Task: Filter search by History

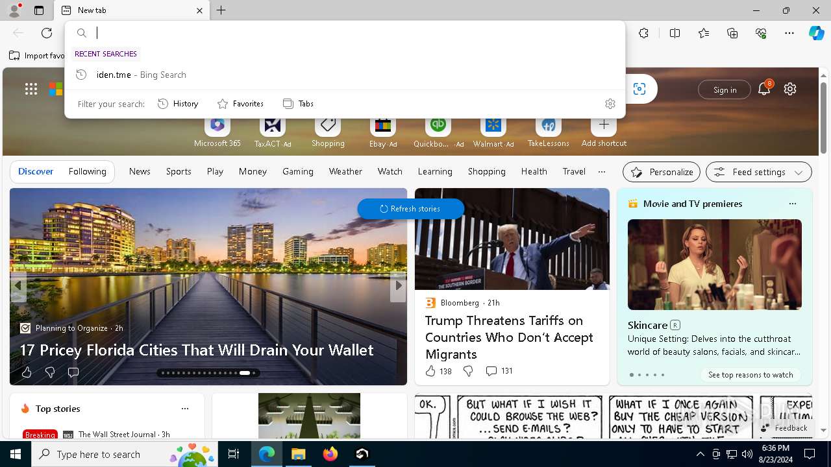Action: pyautogui.click(x=178, y=104)
